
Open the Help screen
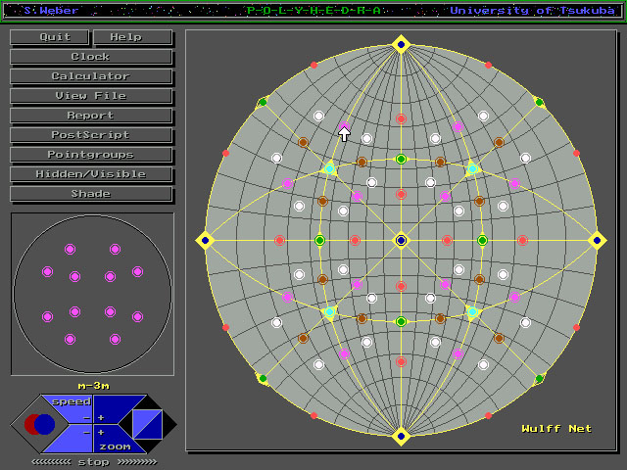click(133, 37)
